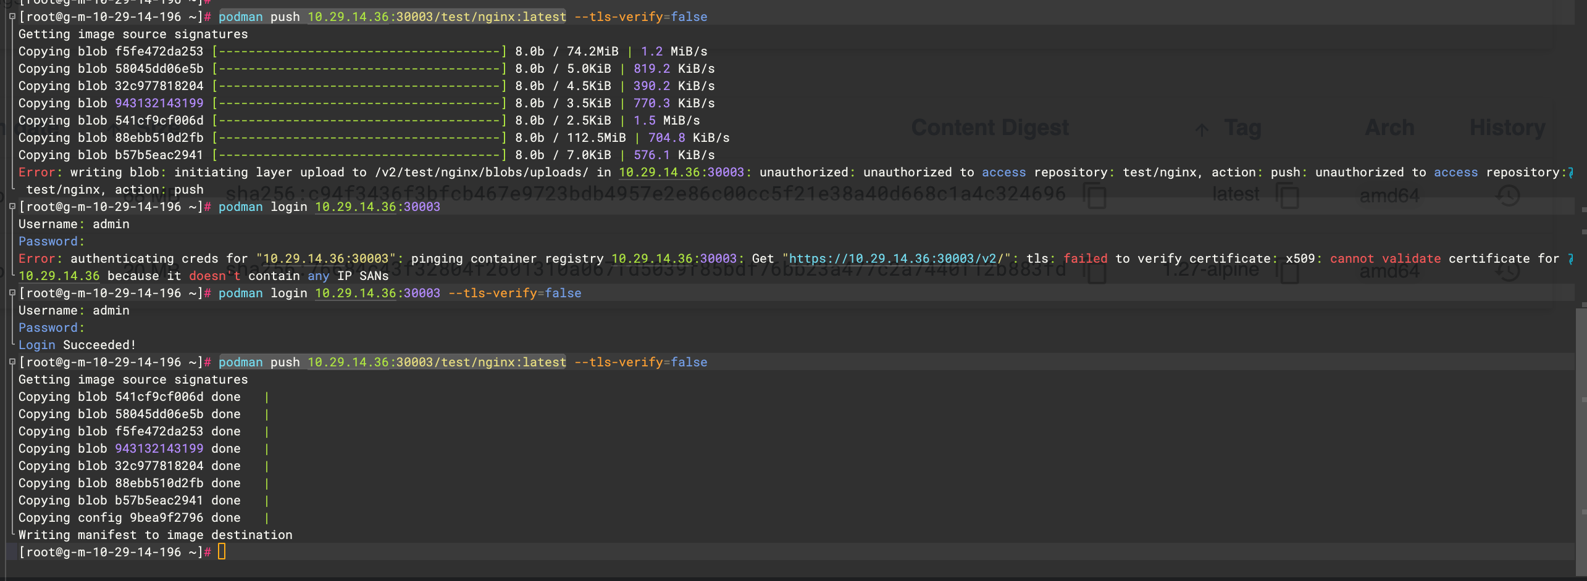Click the line-wrap indicator on the tls error line
This screenshot has height=581, width=1587.
point(1571,259)
